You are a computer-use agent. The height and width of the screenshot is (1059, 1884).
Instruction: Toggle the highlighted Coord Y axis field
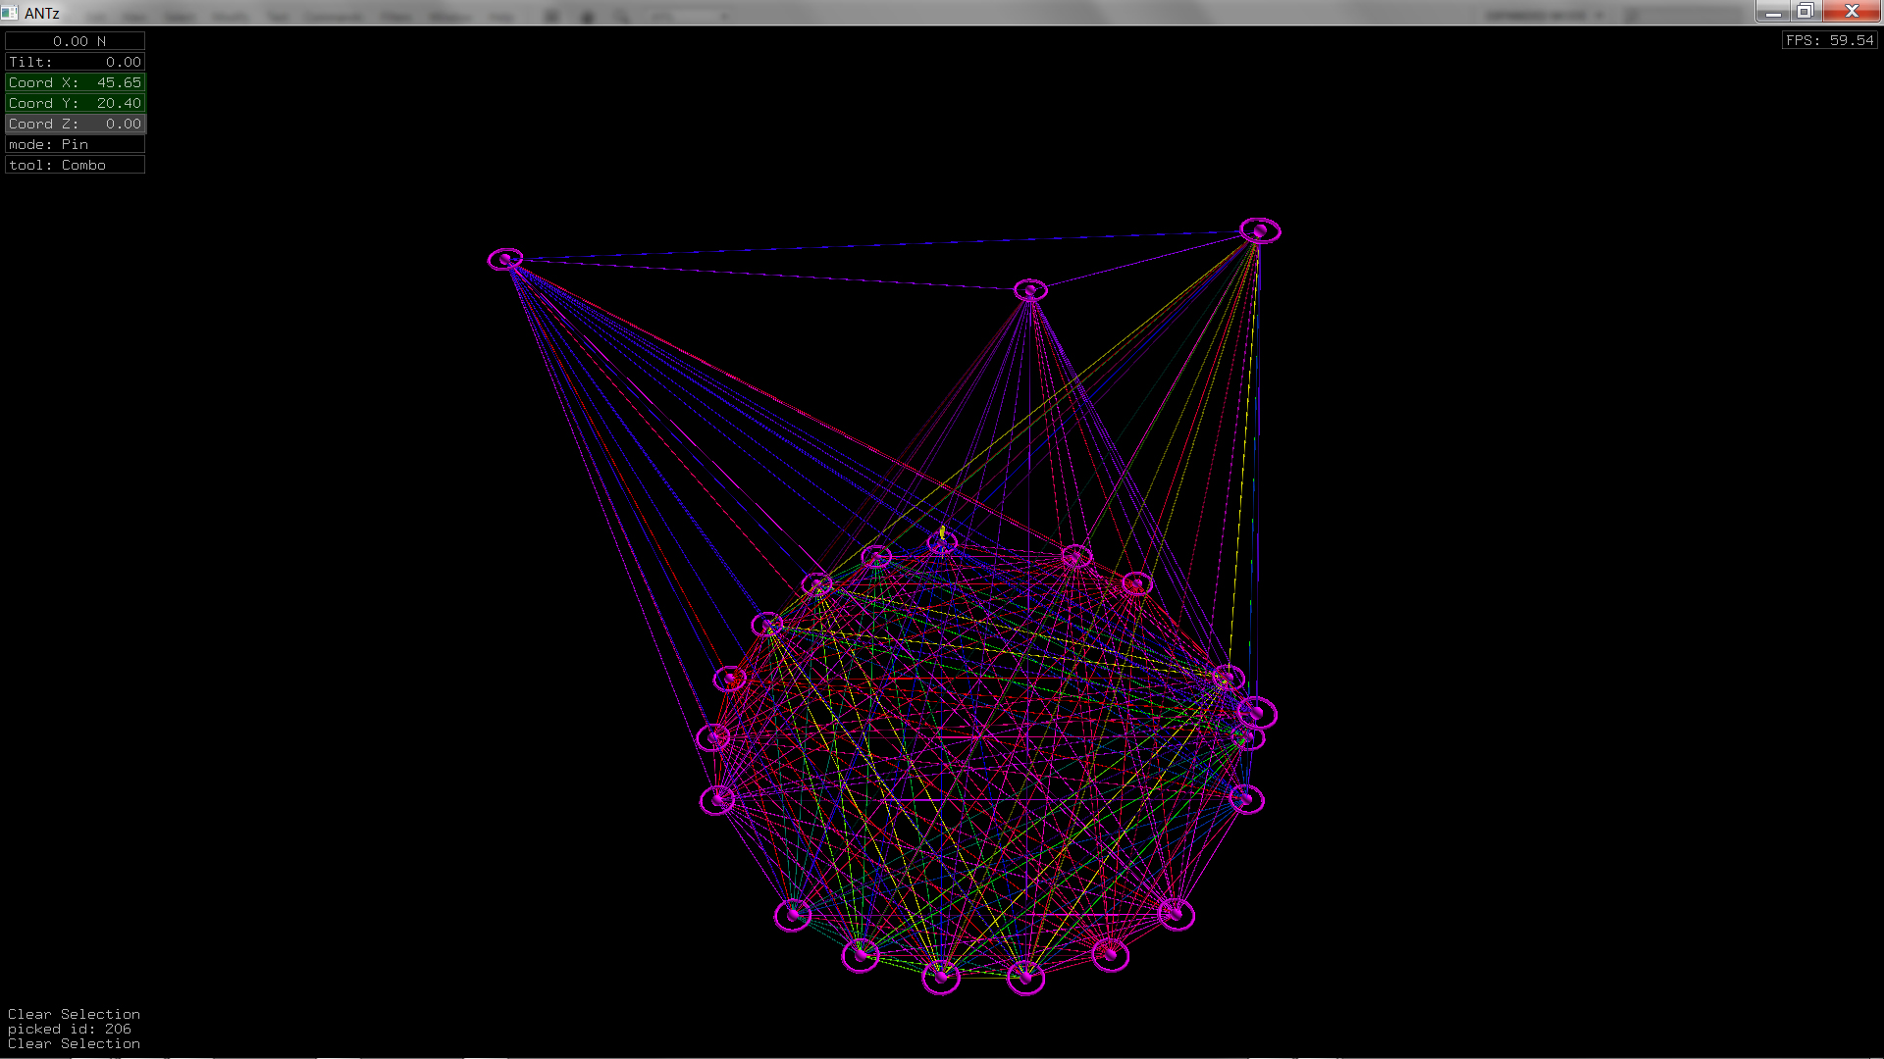[x=76, y=103]
